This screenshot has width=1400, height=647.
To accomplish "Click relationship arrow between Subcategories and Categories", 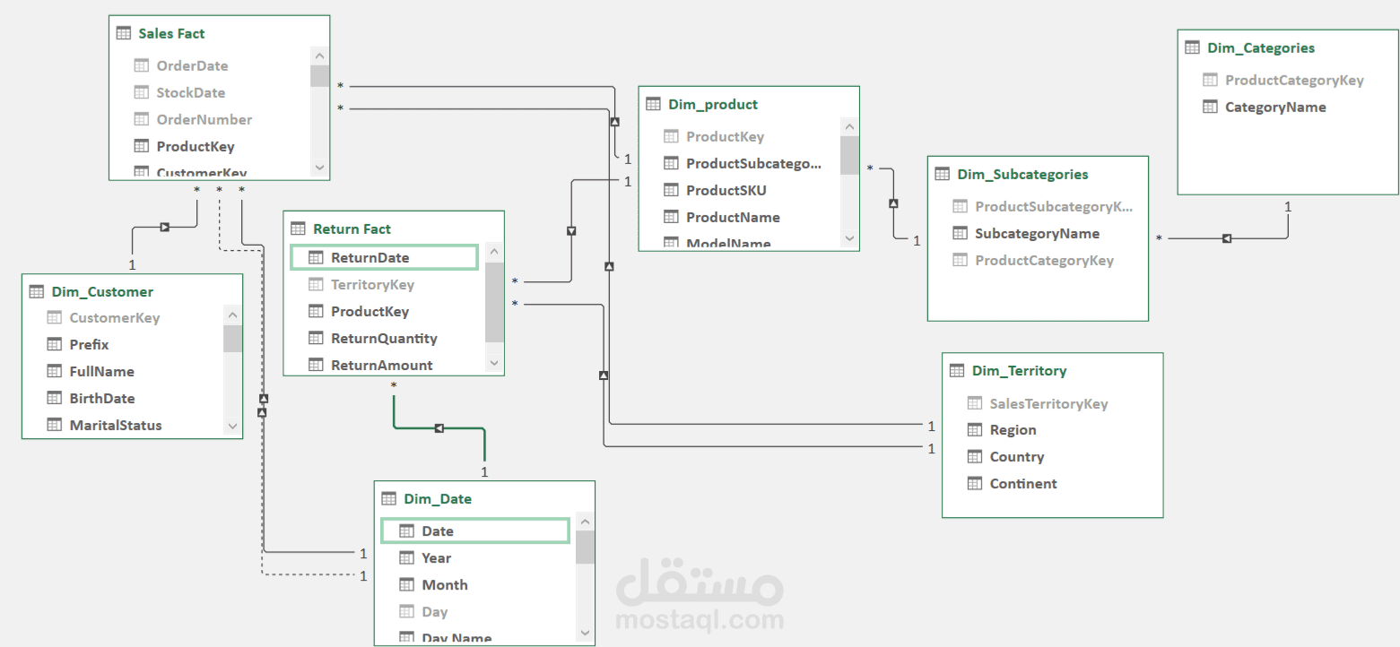I will click(1227, 238).
